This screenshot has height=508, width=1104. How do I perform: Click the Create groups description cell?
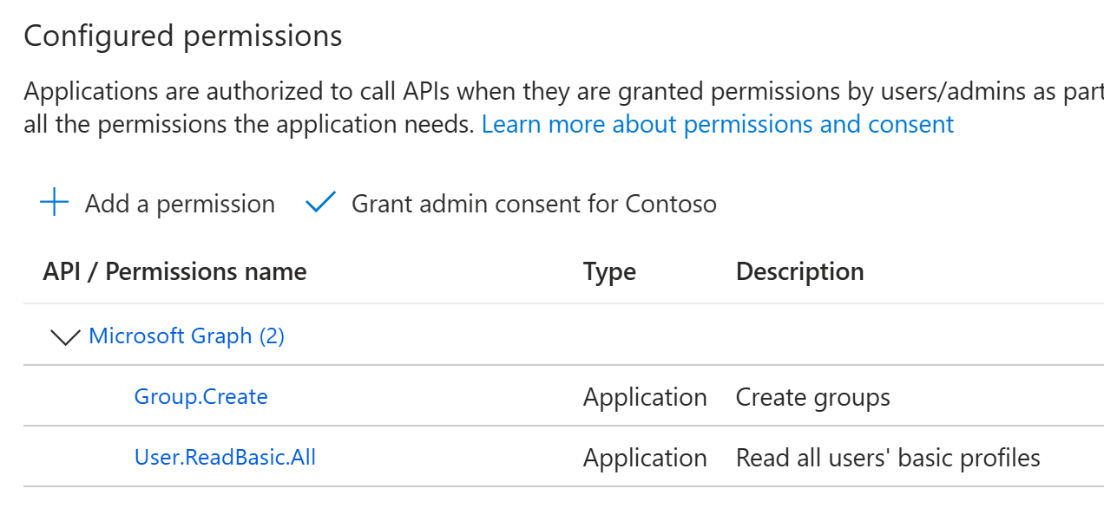(x=813, y=397)
